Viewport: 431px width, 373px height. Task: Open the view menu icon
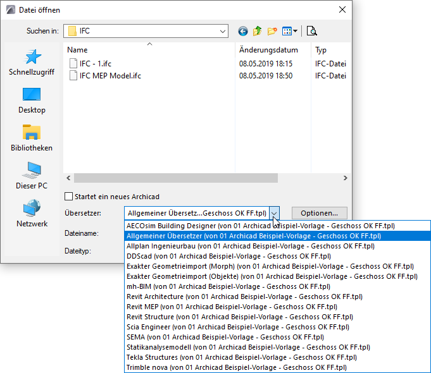(287, 31)
